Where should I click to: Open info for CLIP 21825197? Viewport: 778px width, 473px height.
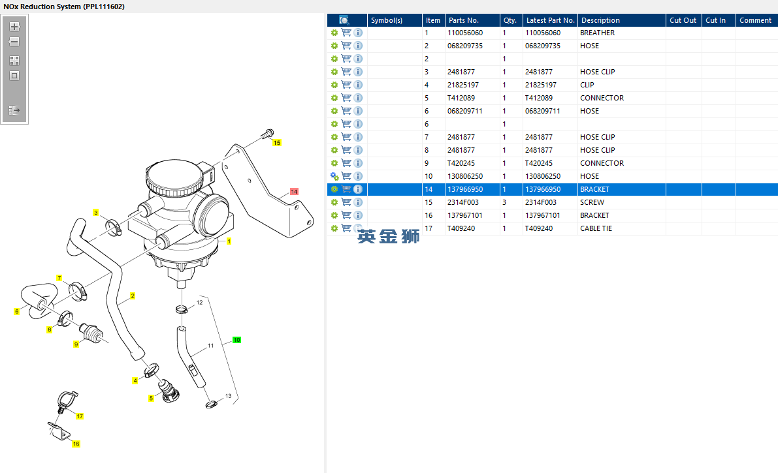[358, 85]
